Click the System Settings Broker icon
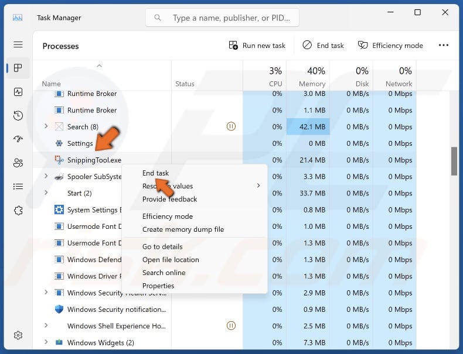Viewport: 463px width, 354px height. (59, 210)
